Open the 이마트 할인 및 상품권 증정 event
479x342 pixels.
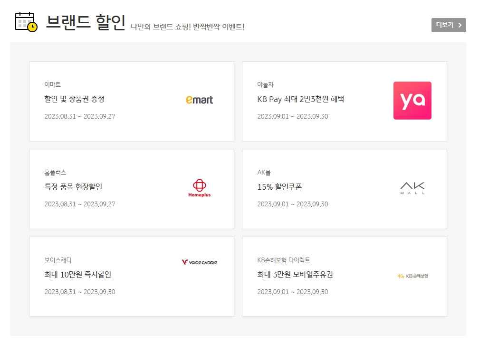point(131,101)
